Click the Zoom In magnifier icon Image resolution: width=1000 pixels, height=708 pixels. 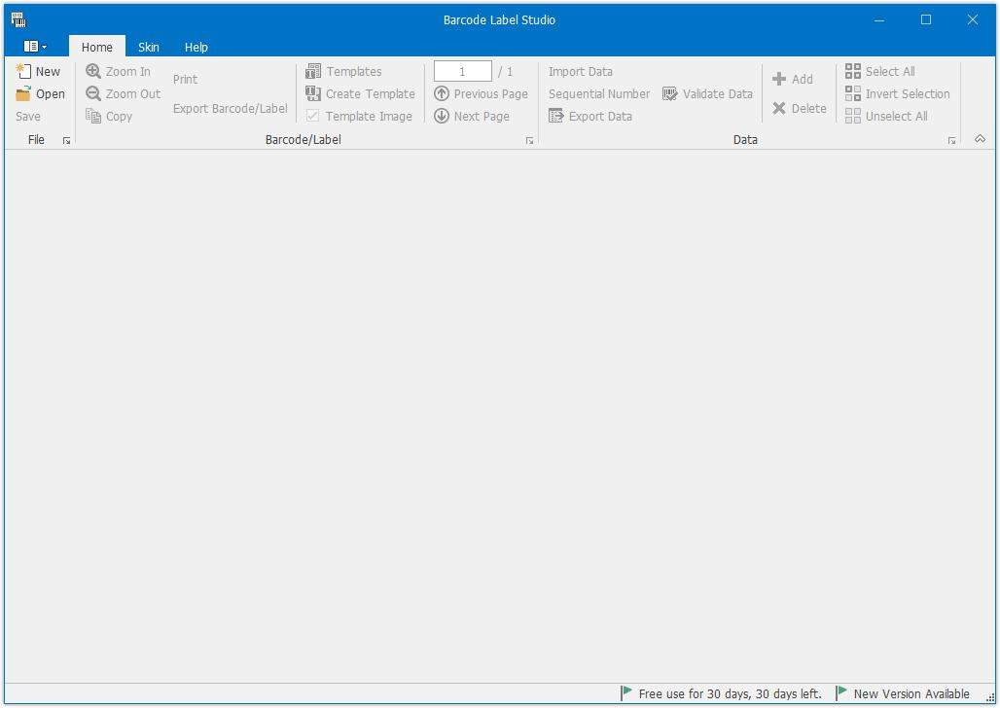click(x=93, y=71)
